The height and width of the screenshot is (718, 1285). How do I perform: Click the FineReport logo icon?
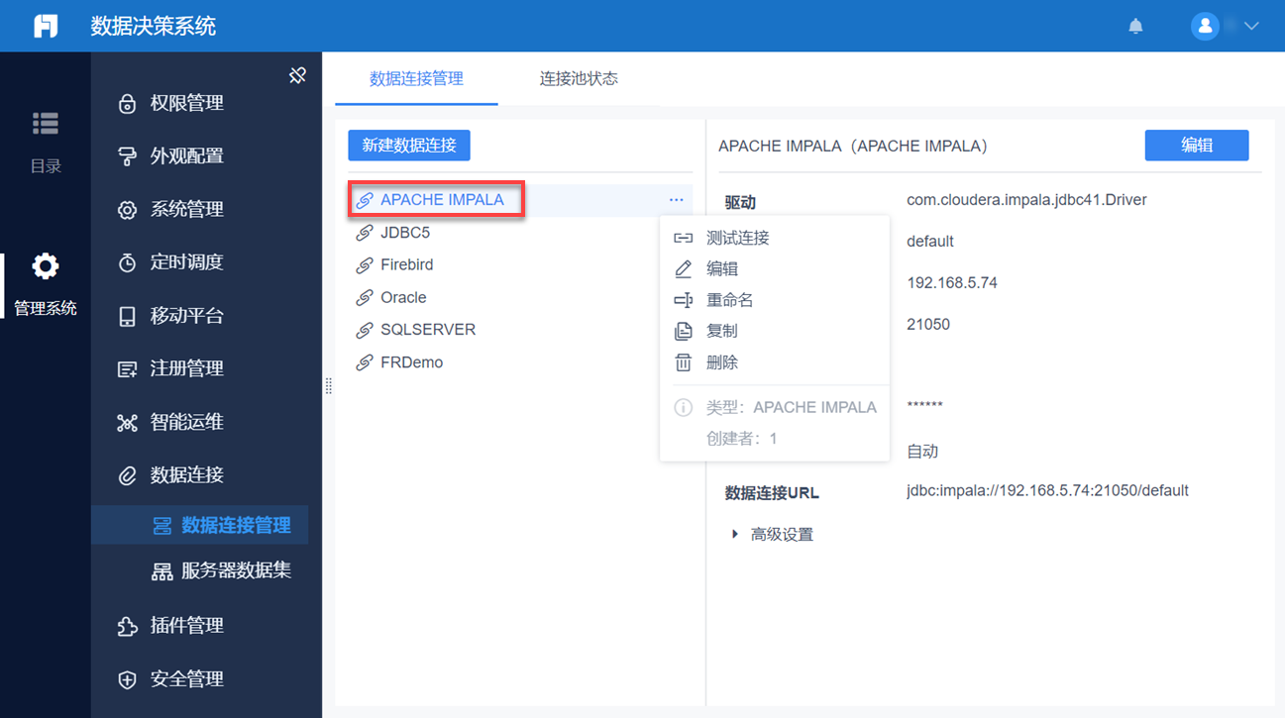[46, 26]
